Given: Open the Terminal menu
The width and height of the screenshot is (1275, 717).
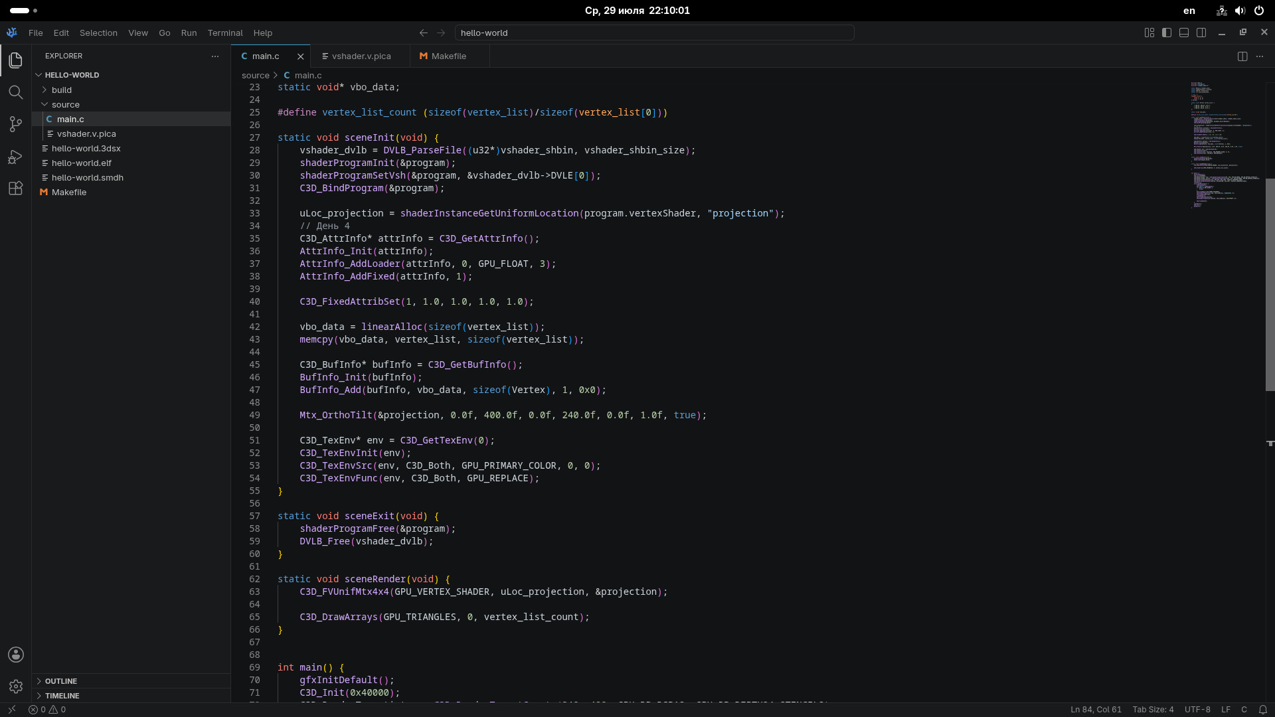Looking at the screenshot, I should coord(225,33).
